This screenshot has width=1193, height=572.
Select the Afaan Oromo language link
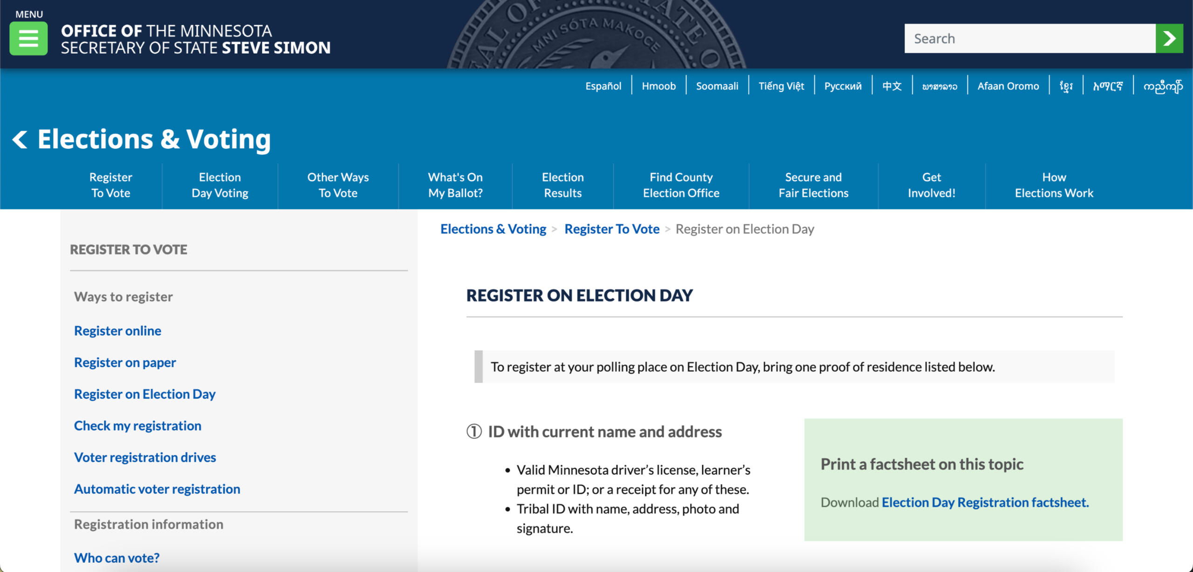pos(1008,86)
